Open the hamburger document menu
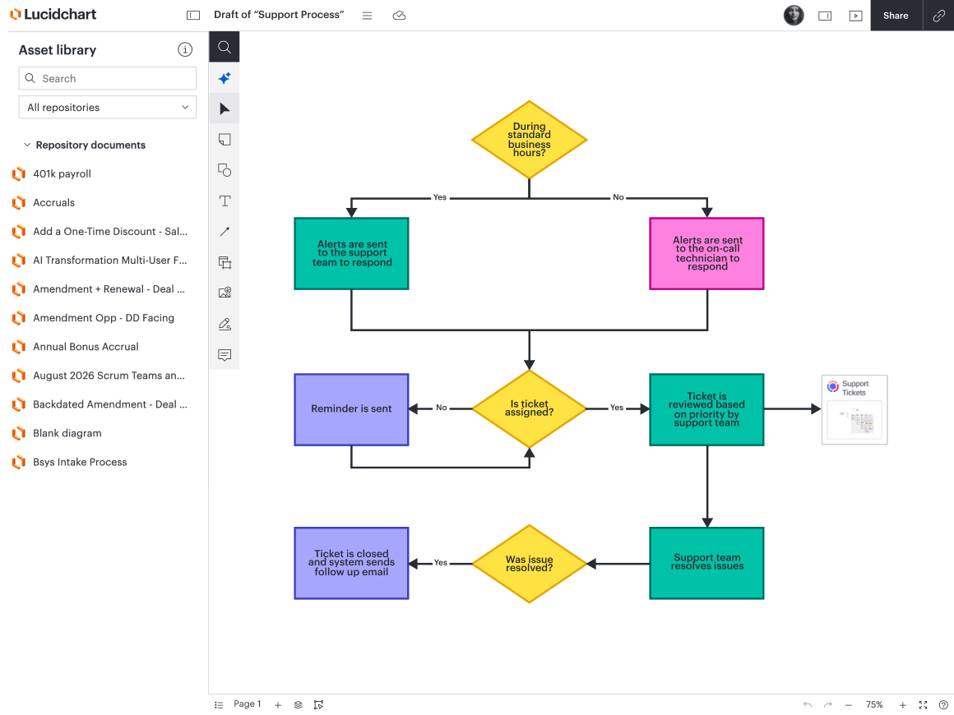The image size is (954, 715). (x=367, y=16)
